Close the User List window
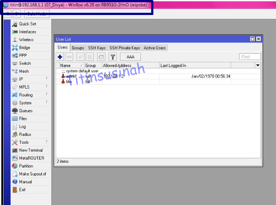The image size is (276, 205). click(258, 39)
